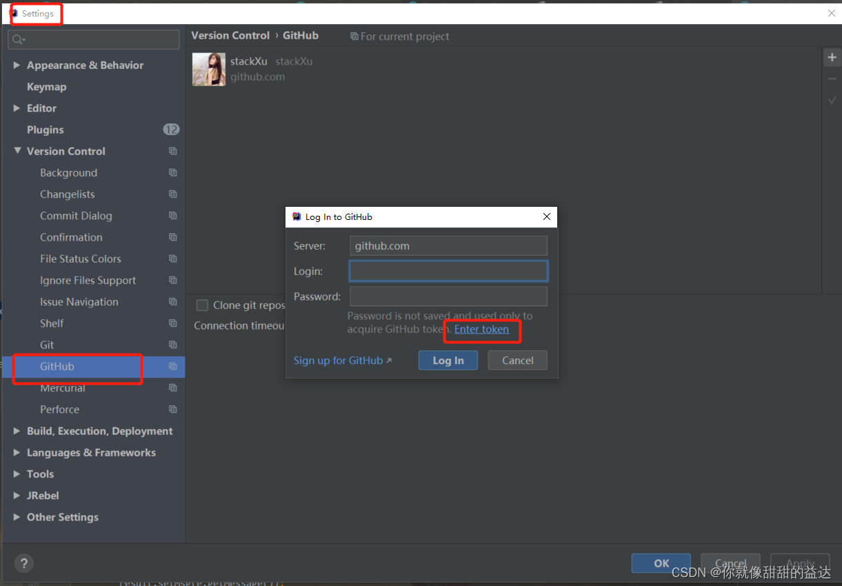Toggle the Clone git repositories checkbox
Screen dimensions: 842x586
point(202,305)
